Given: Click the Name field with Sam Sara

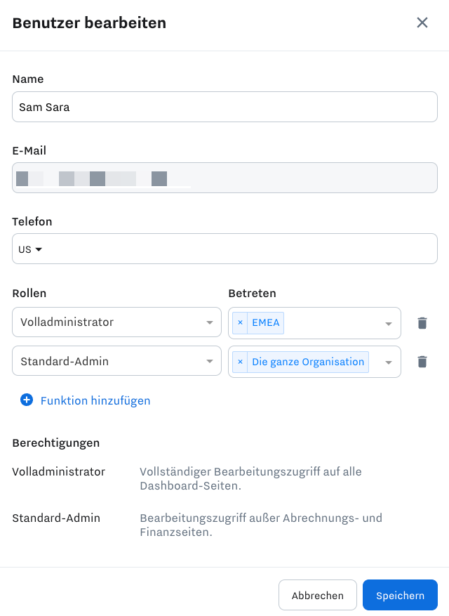Looking at the screenshot, I should (x=224, y=107).
